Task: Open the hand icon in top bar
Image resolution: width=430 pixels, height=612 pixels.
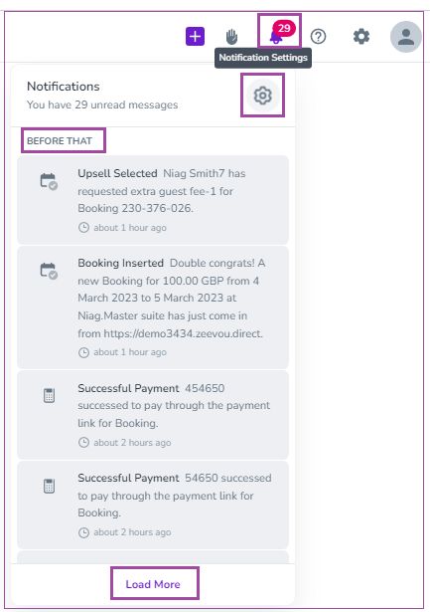Action: (231, 37)
